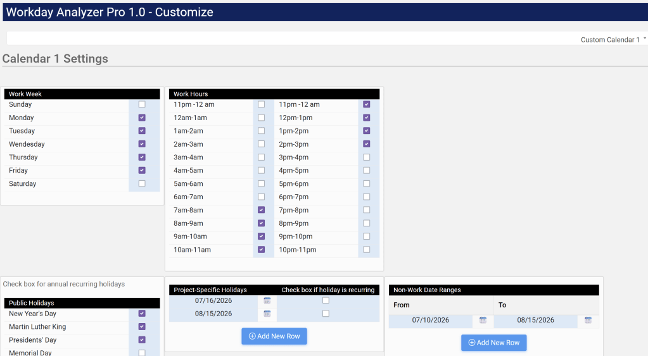
Task: Enable the 8pm-9pm work hour
Action: tap(367, 223)
